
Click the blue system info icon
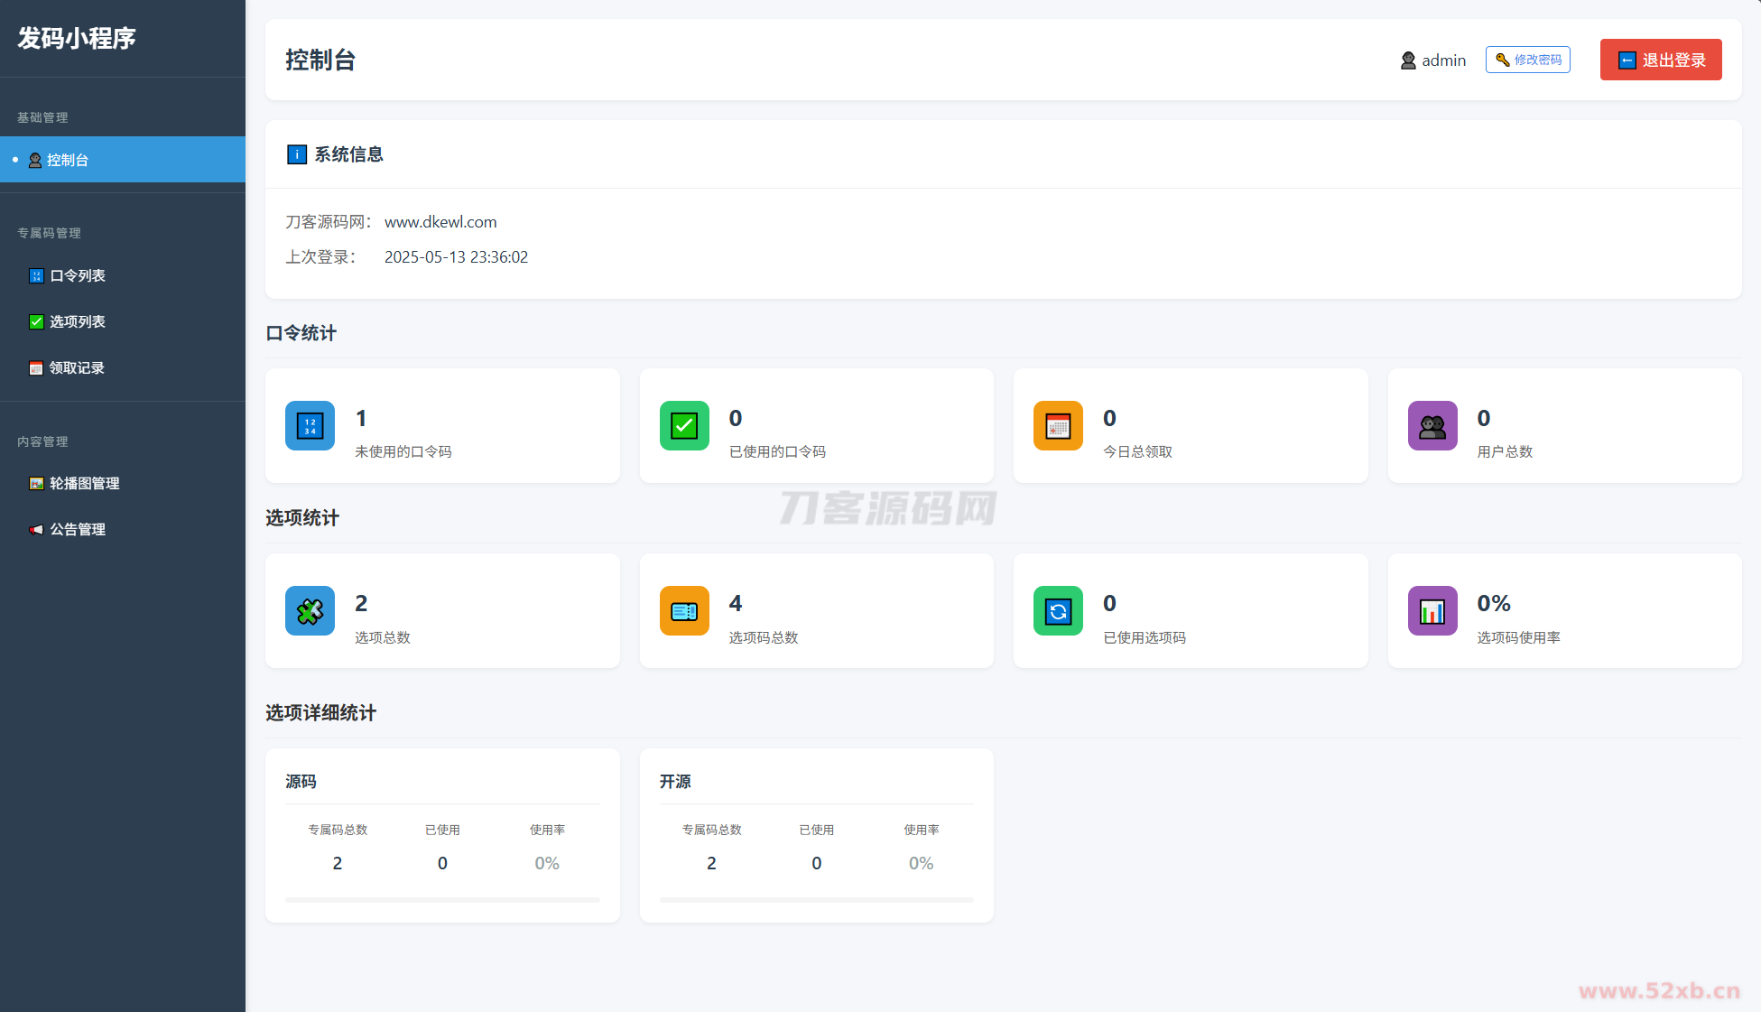coord(296,154)
